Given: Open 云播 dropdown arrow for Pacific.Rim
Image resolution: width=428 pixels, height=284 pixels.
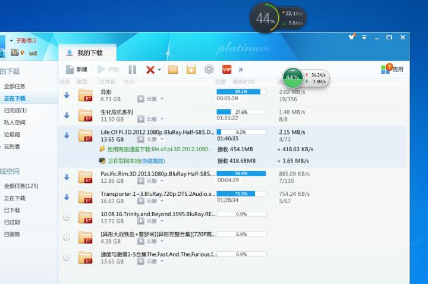Looking at the screenshot, I should tap(162, 180).
